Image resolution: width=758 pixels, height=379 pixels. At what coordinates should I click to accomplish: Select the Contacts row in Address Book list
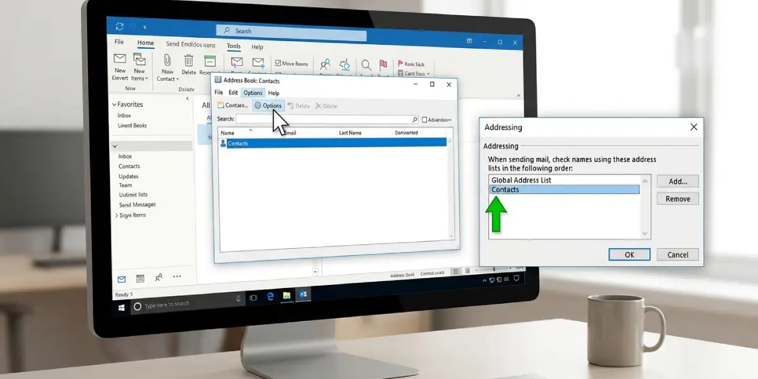pos(332,143)
